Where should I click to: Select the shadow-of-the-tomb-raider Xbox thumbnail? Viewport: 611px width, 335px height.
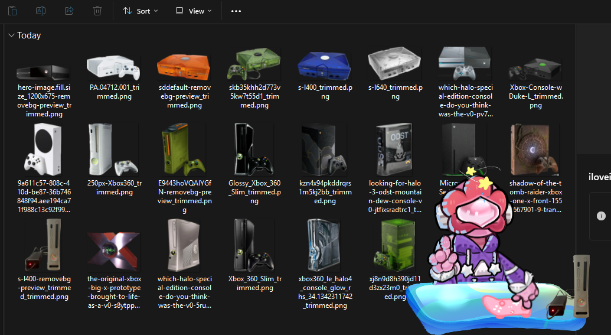click(x=535, y=149)
